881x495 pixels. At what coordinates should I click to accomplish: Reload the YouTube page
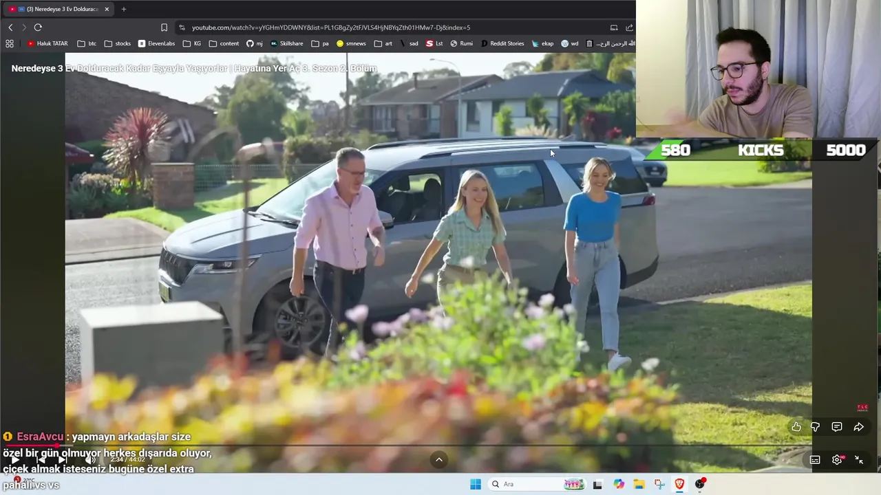(x=38, y=27)
